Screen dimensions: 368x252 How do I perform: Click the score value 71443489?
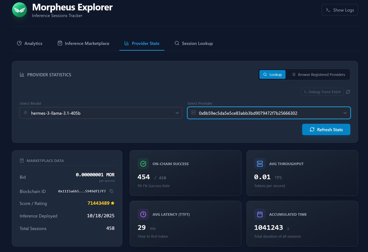pyautogui.click(x=98, y=203)
